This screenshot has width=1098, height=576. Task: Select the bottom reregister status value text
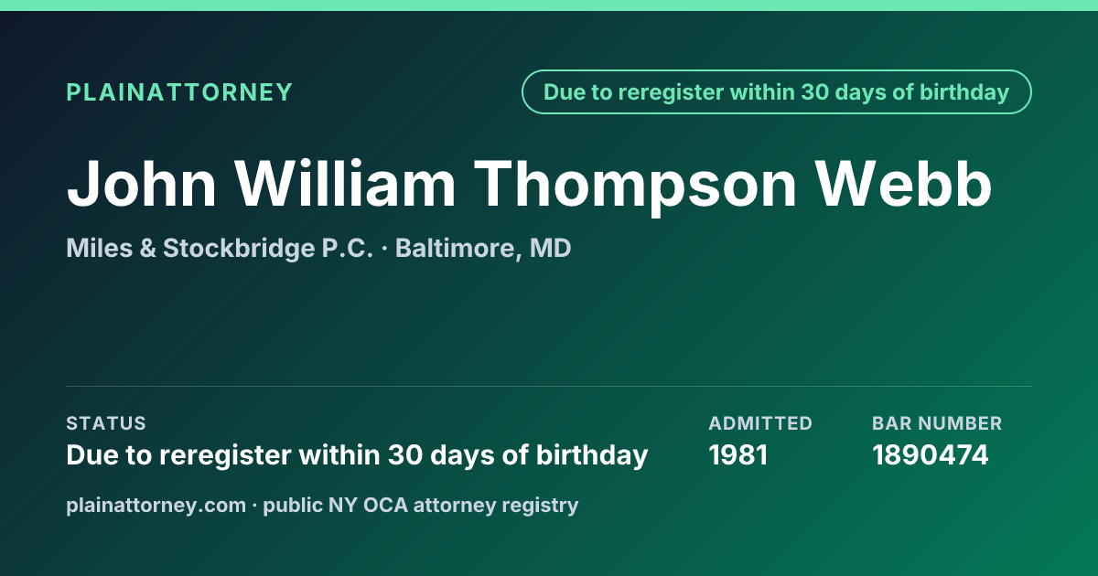(x=357, y=455)
